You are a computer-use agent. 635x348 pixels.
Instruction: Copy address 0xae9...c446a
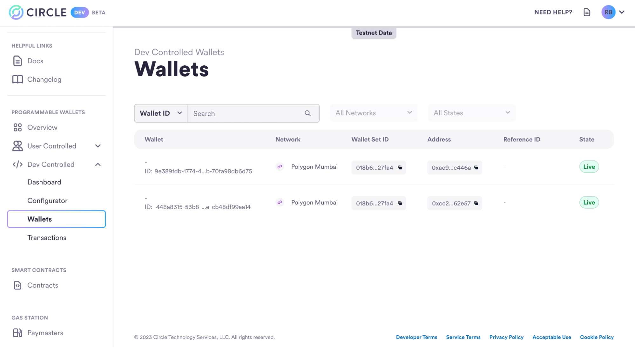pyautogui.click(x=476, y=168)
